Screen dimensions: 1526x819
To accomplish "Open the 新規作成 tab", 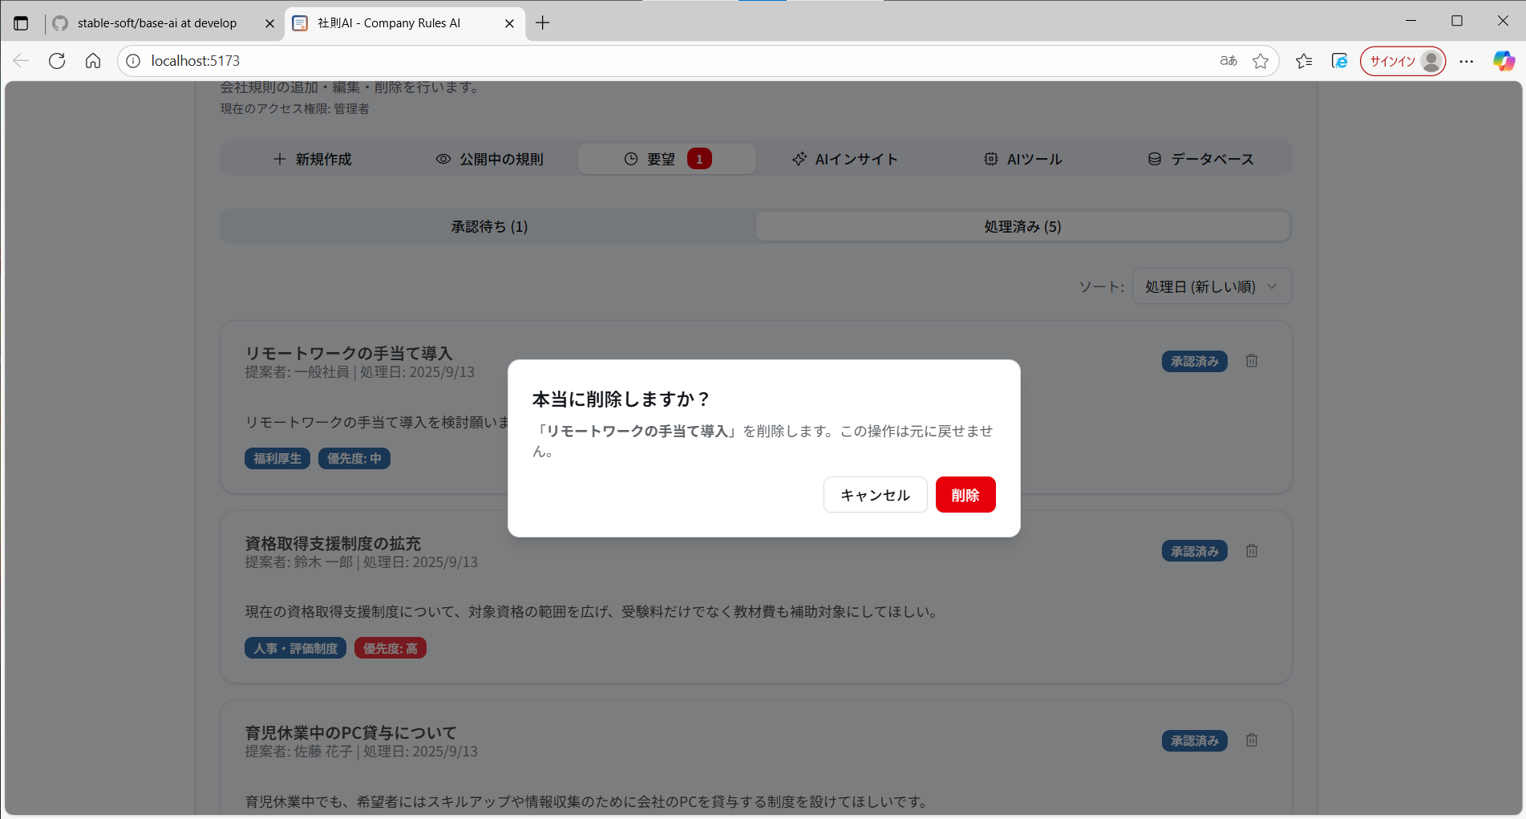I will click(313, 159).
